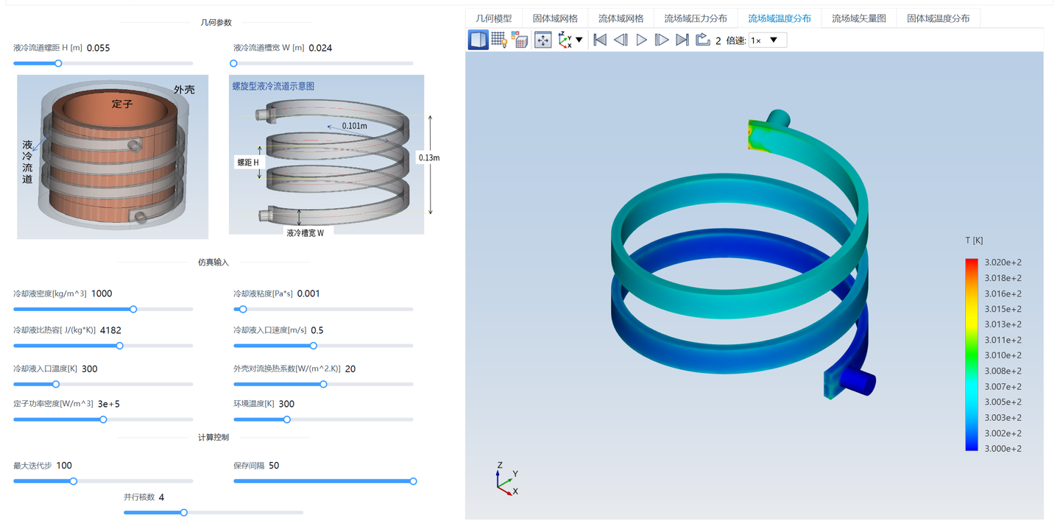
Task: Click the mesh grid lighting display icon
Action: [500, 40]
